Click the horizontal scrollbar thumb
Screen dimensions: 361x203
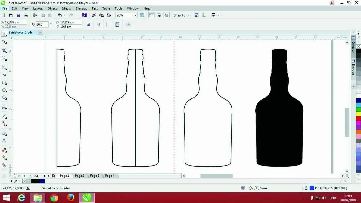tap(216, 176)
